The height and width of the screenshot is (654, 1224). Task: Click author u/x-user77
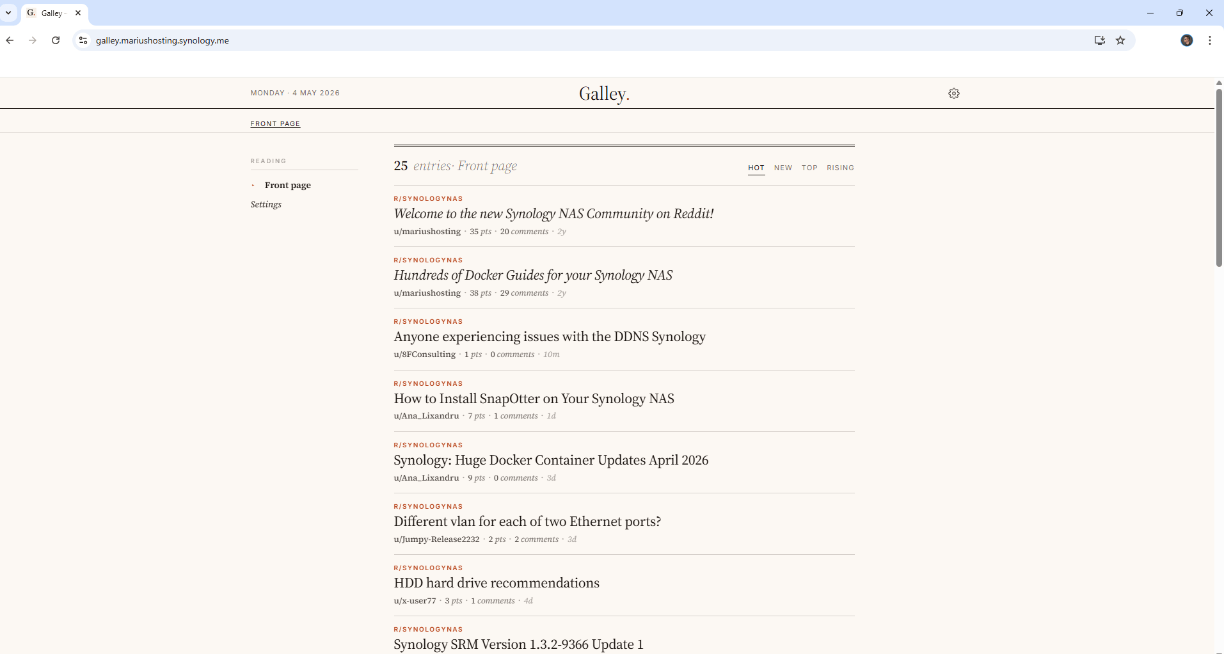pyautogui.click(x=415, y=601)
